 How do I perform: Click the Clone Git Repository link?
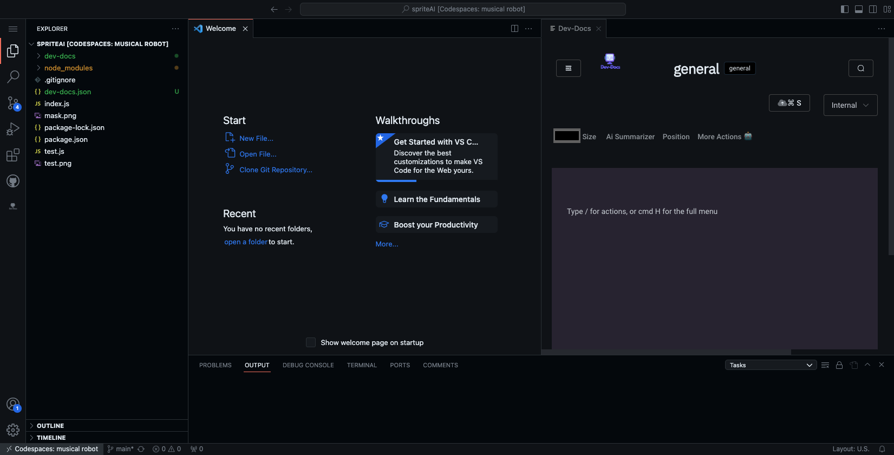click(x=276, y=170)
